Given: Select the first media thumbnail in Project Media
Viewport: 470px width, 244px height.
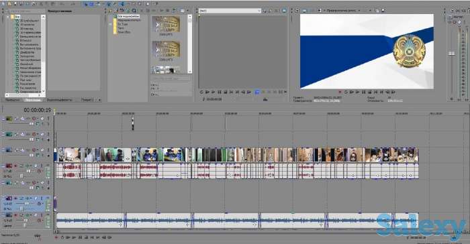Looking at the screenshot, I should click(166, 25).
